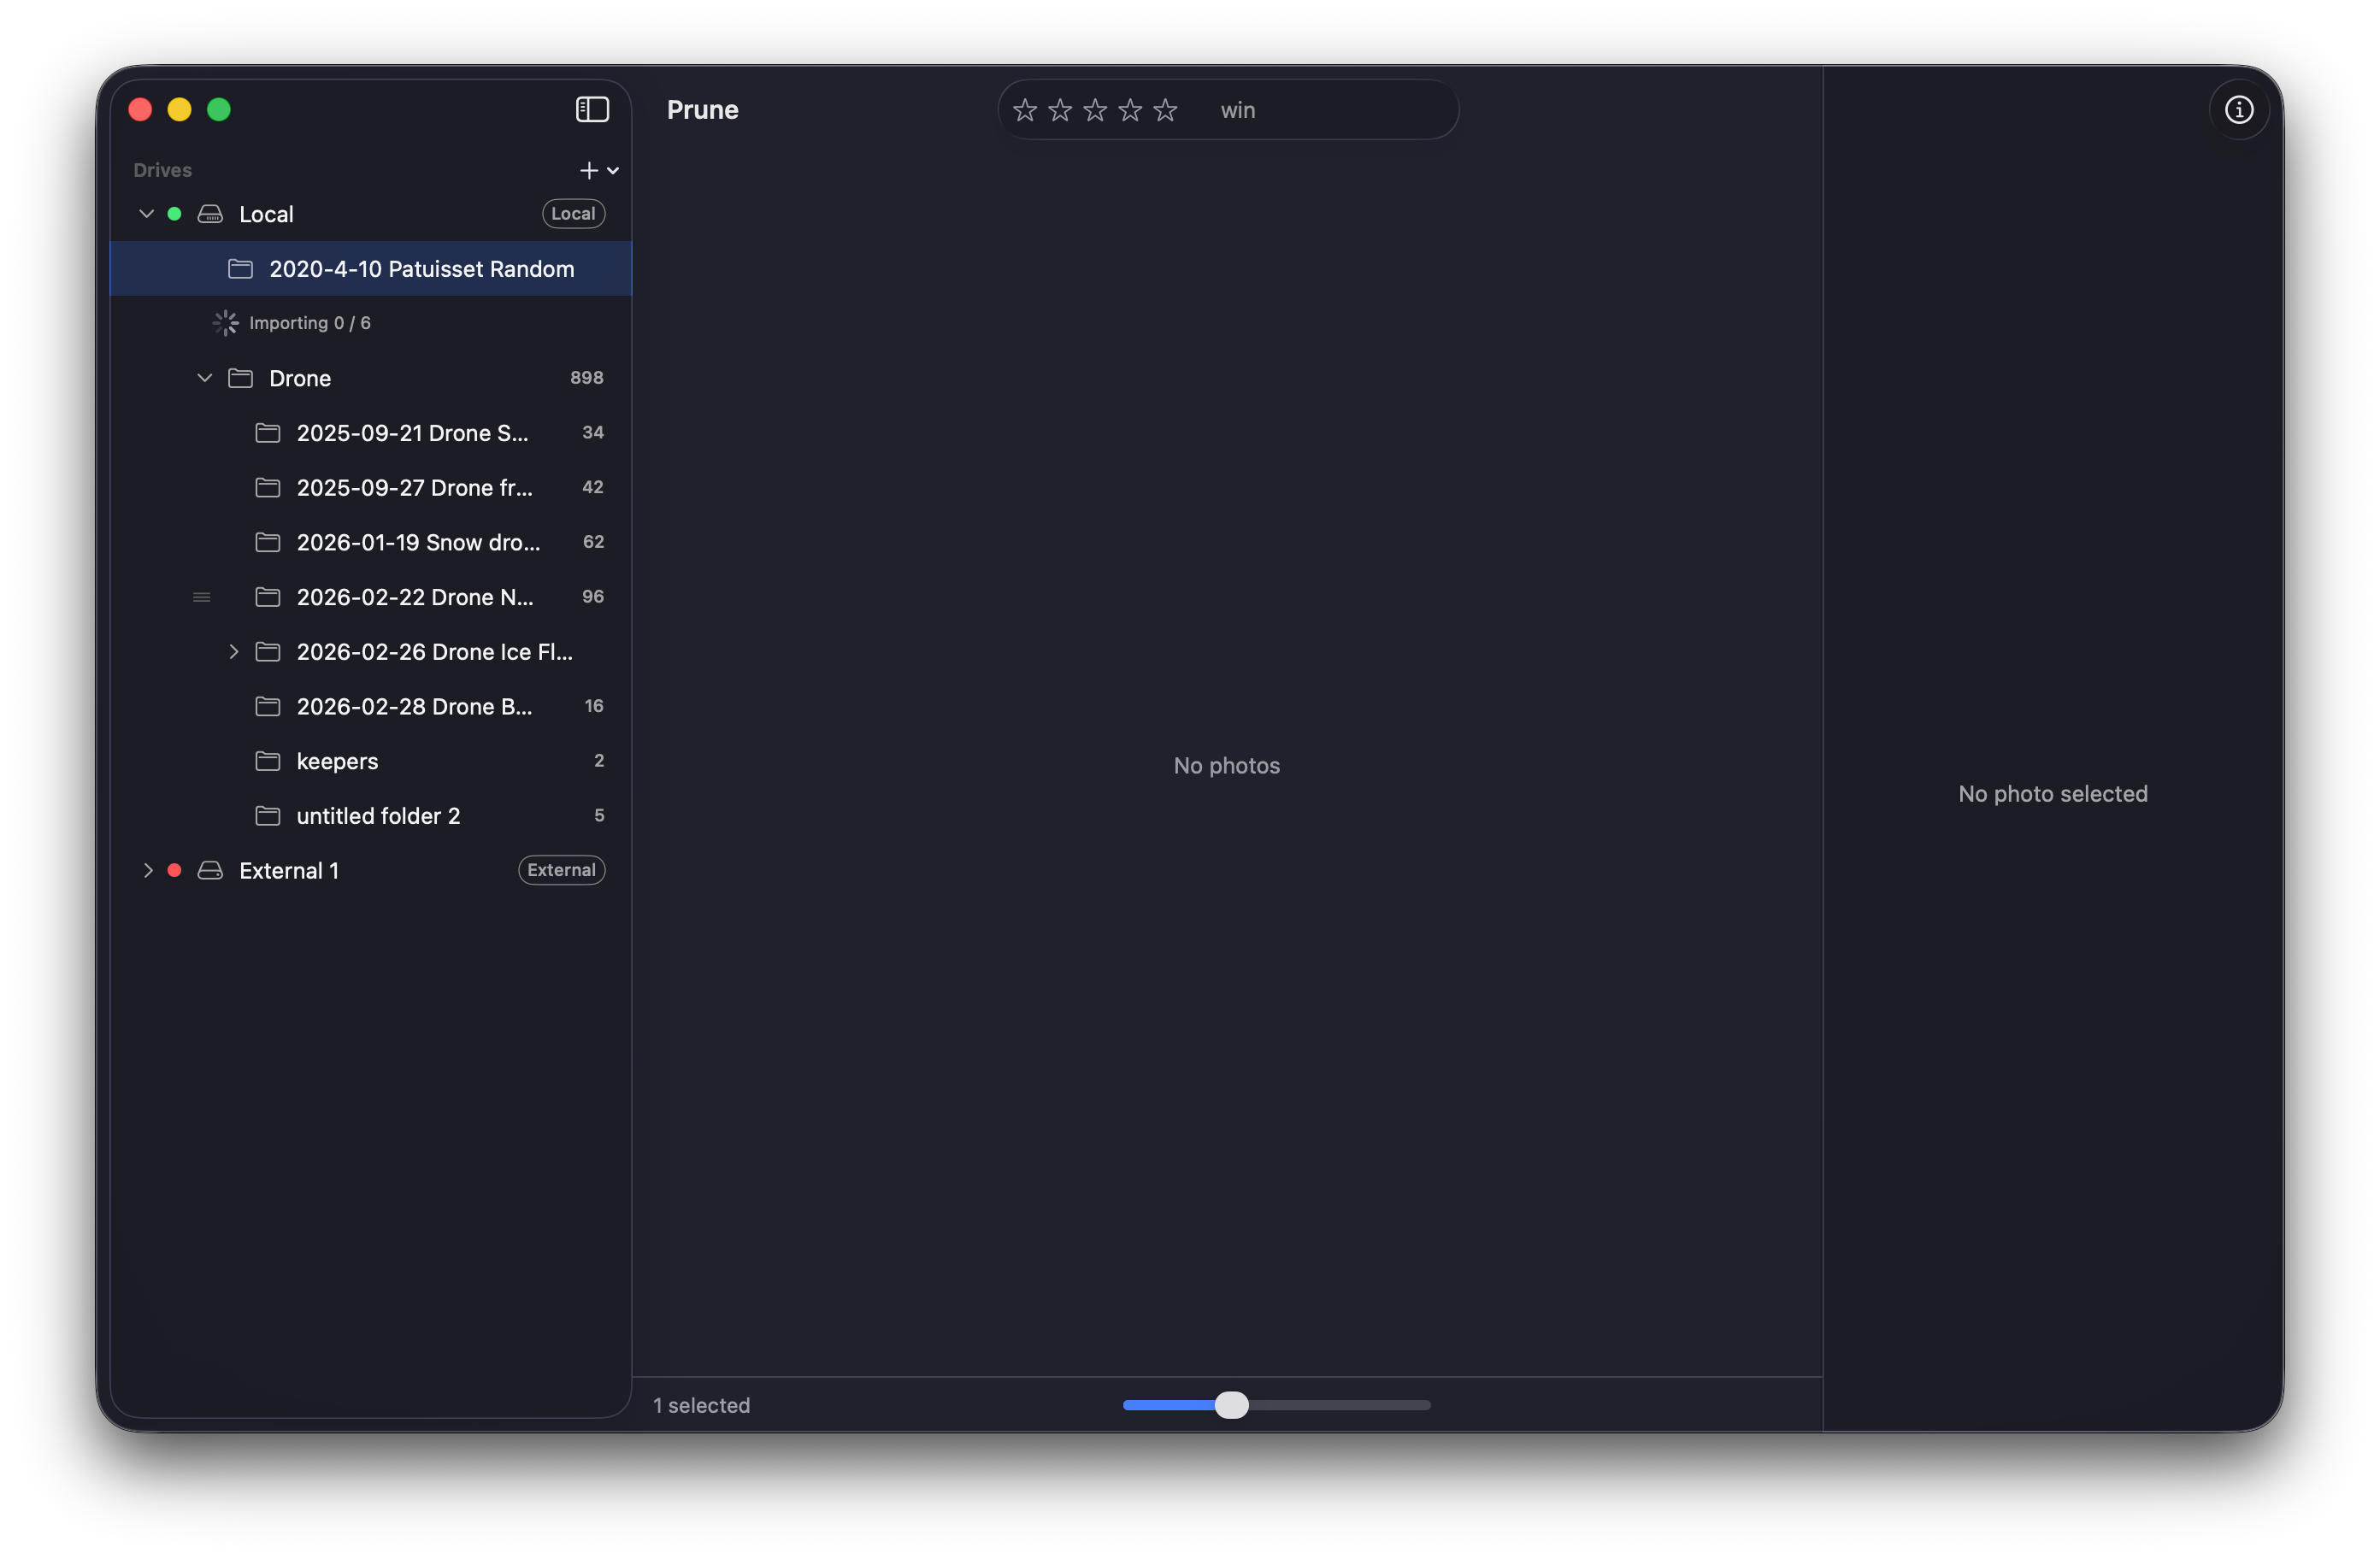The height and width of the screenshot is (1559, 2380).
Task: Open the info inspector button
Action: pyautogui.click(x=2238, y=109)
